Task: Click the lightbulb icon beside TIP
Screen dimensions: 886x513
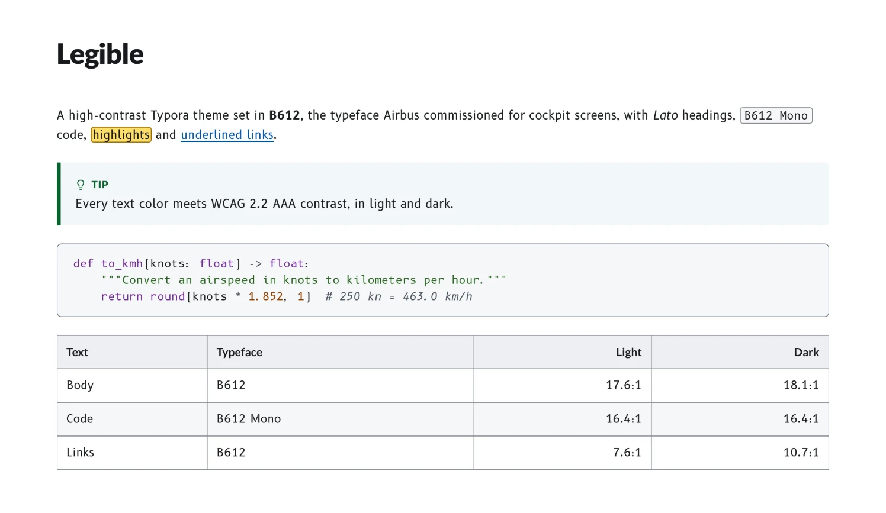Action: click(81, 185)
